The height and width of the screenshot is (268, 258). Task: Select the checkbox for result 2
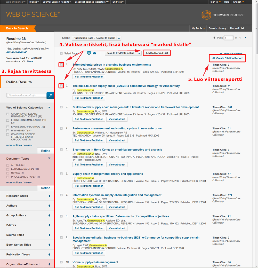coord(61,86)
